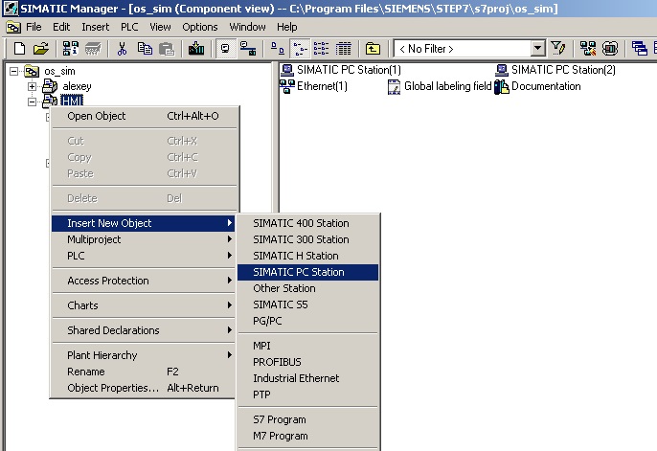Open the Options menu
This screenshot has height=451, width=657.
(200, 27)
